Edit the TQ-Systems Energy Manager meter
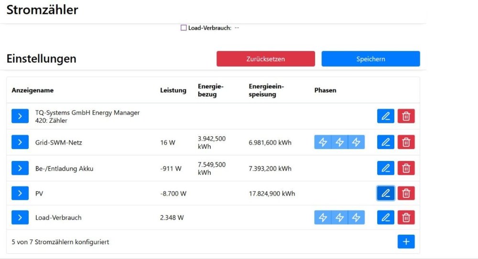The width and height of the screenshot is (478, 259). coord(385,116)
